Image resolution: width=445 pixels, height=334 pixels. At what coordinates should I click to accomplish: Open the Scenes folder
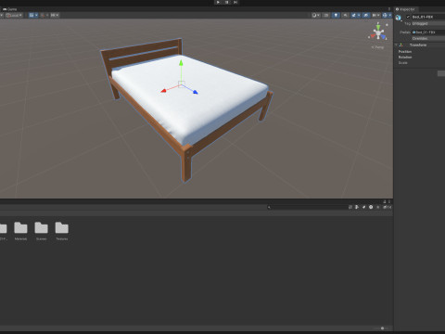coord(41,231)
